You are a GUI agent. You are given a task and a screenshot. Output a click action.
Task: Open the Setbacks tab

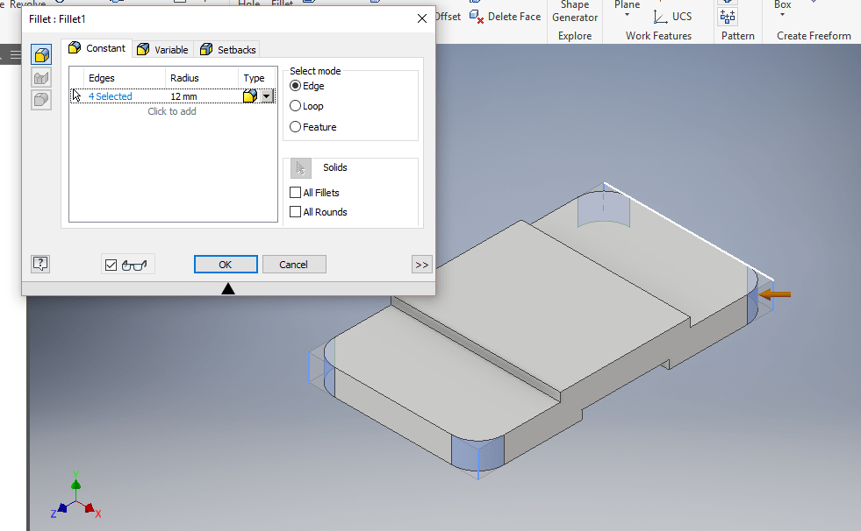coord(228,49)
